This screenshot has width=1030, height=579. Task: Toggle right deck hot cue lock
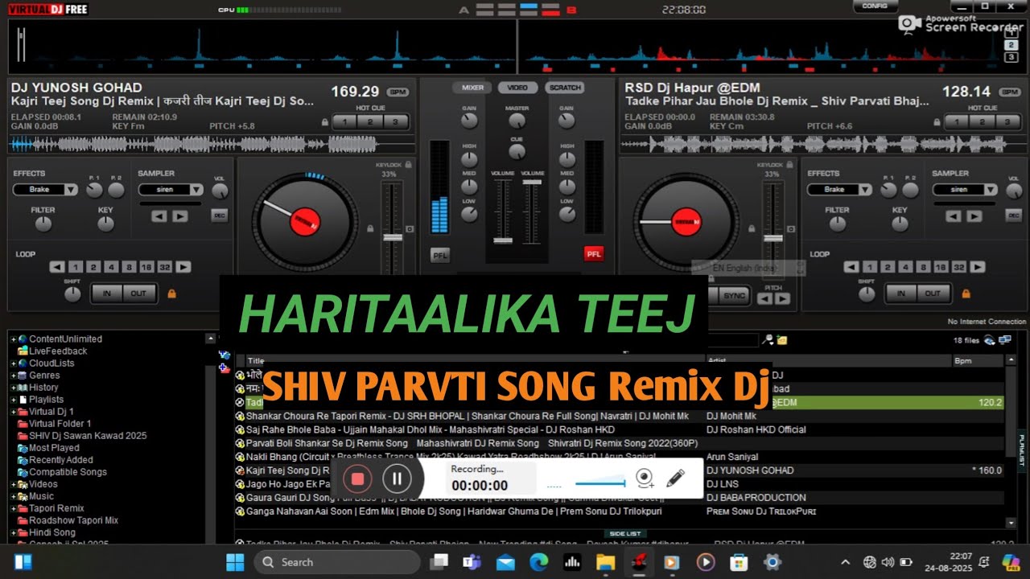click(x=936, y=122)
